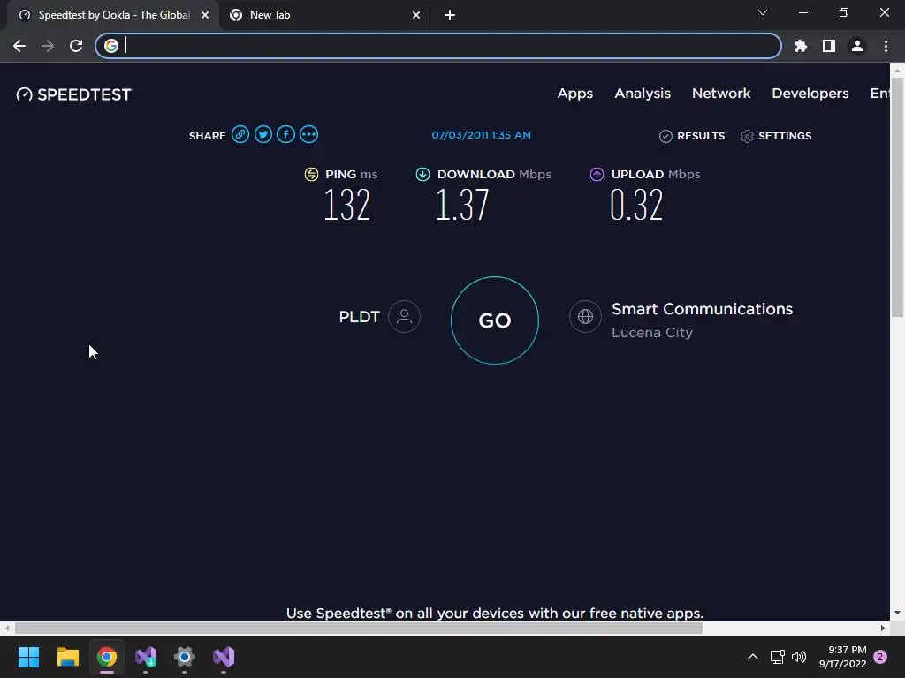Copy the share link icon

click(240, 134)
